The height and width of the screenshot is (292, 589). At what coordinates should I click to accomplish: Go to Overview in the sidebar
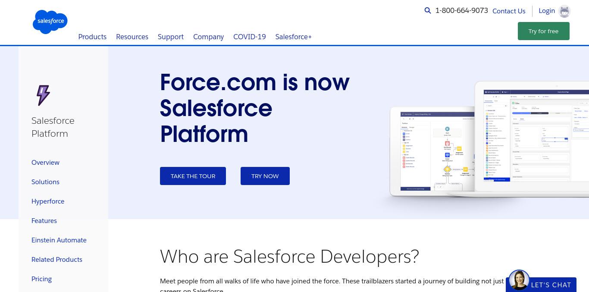pyautogui.click(x=45, y=163)
